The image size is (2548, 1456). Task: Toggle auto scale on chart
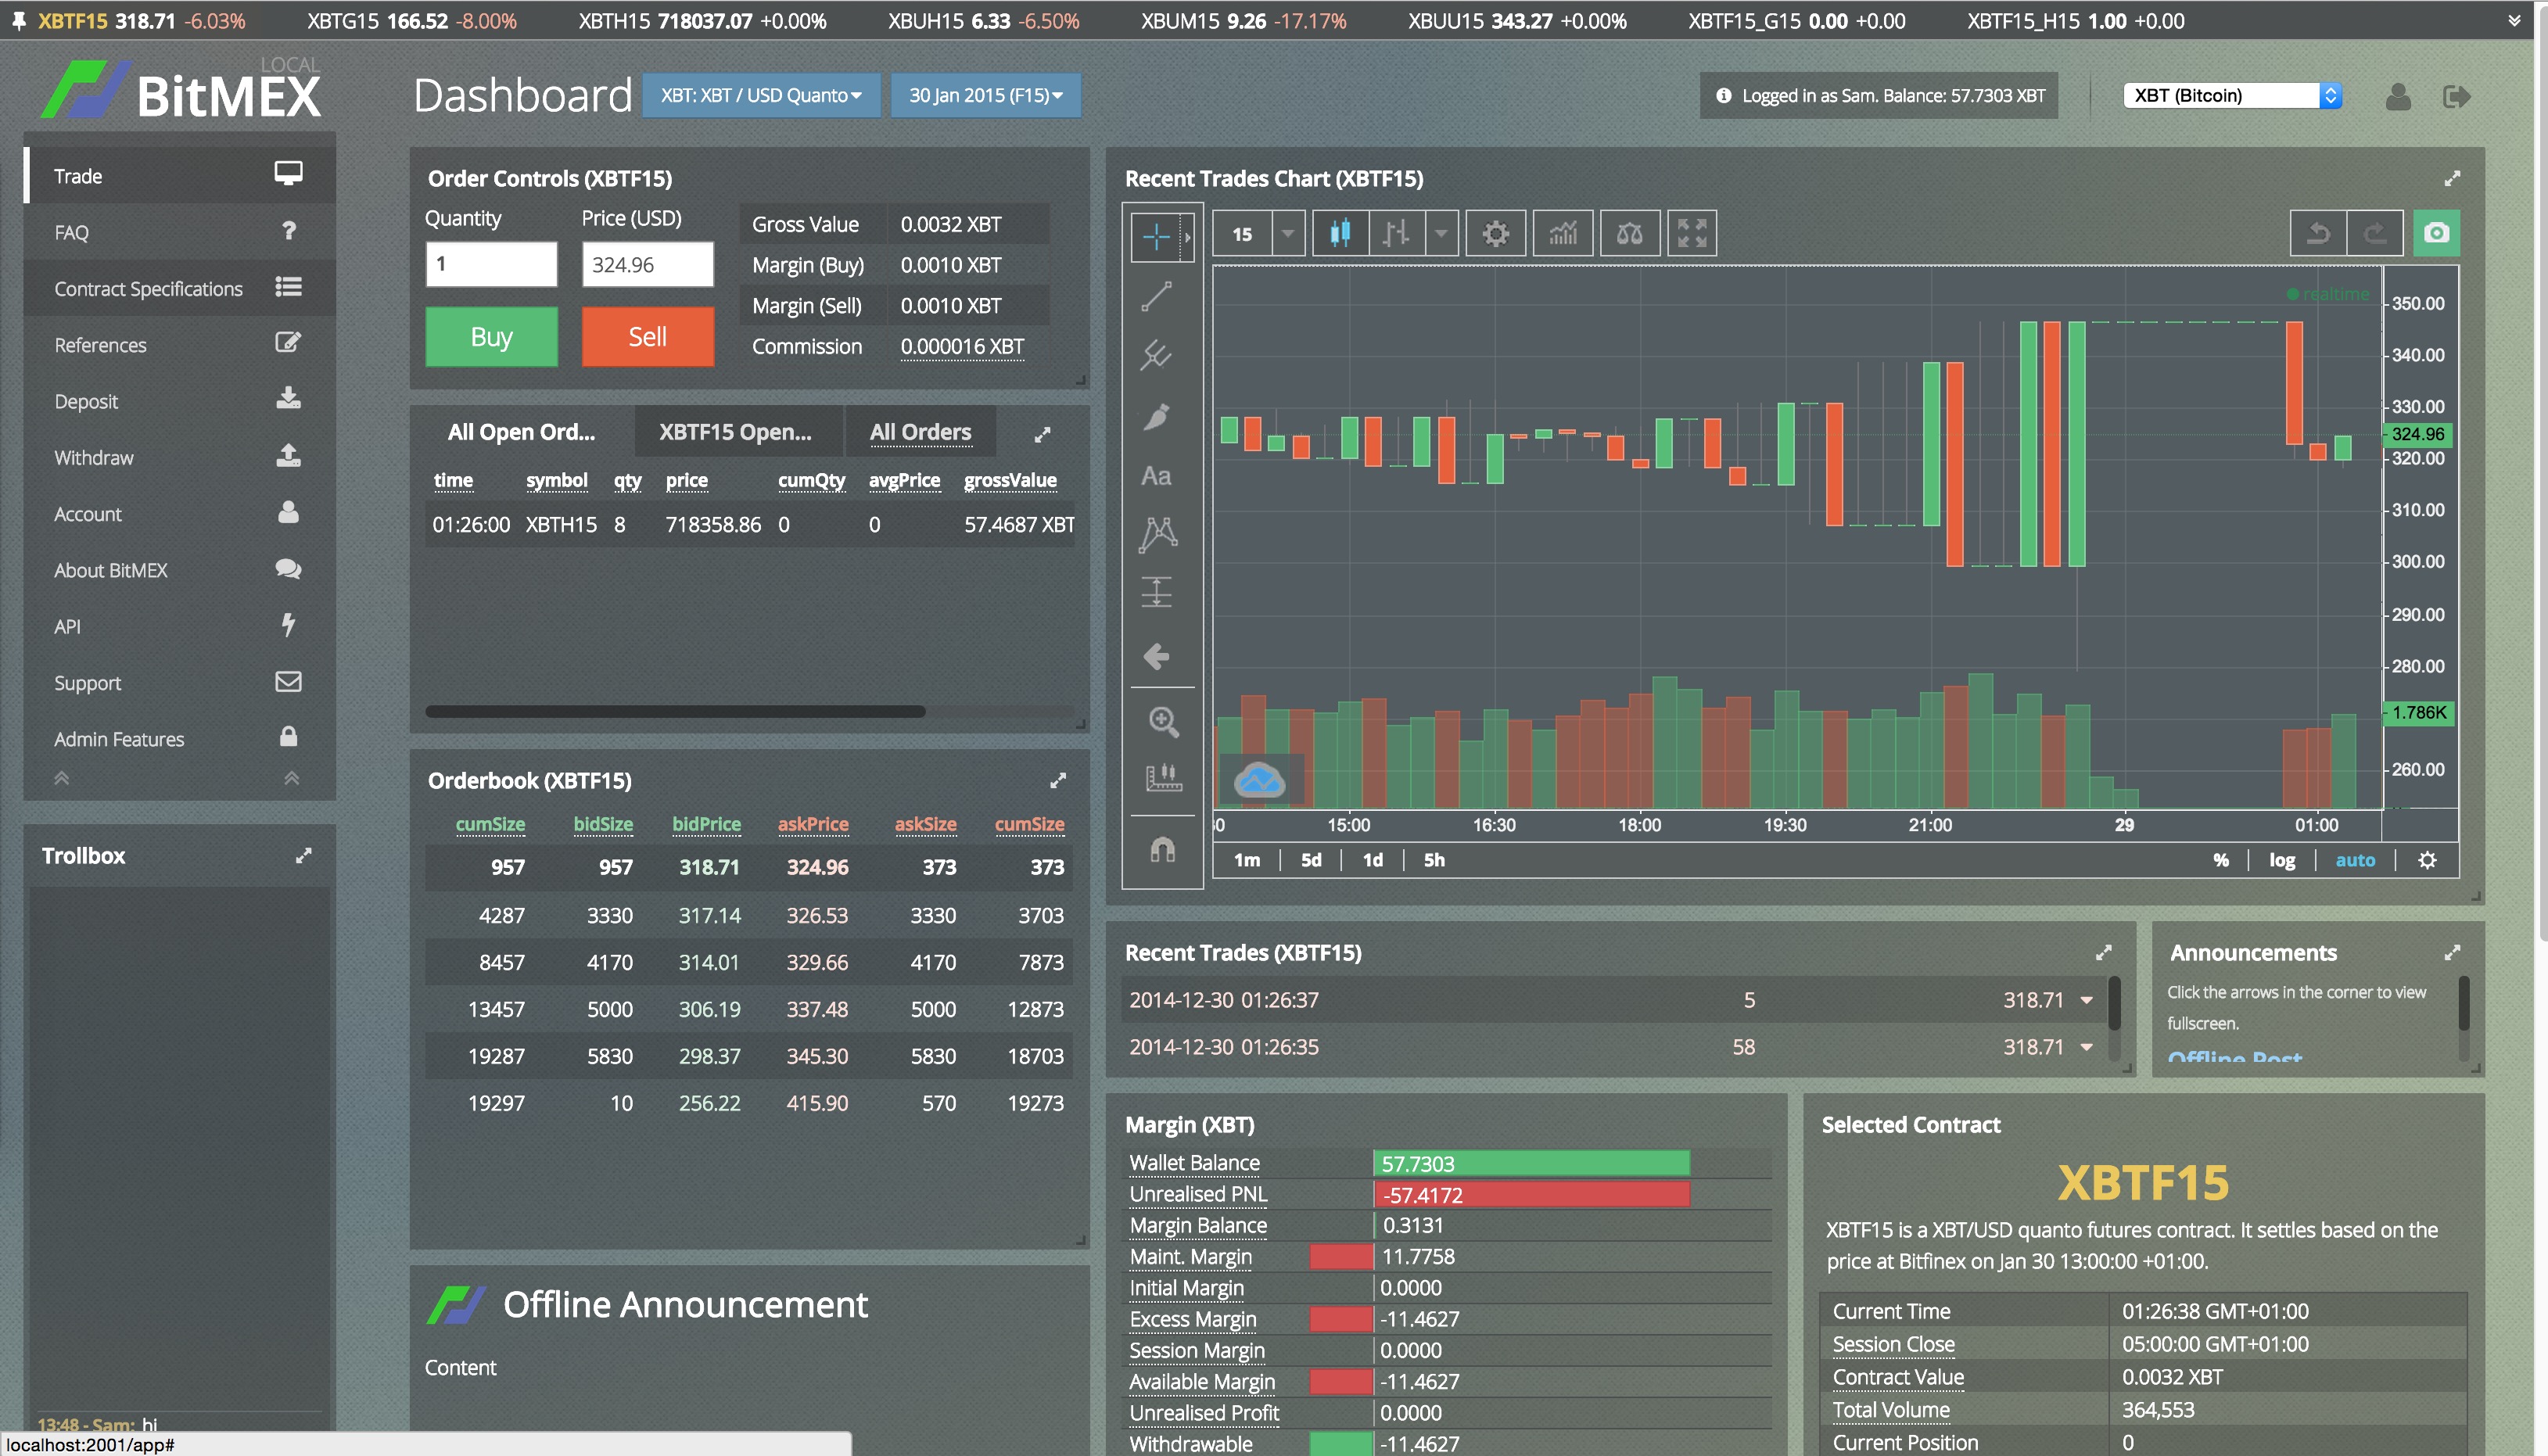pyautogui.click(x=2354, y=860)
